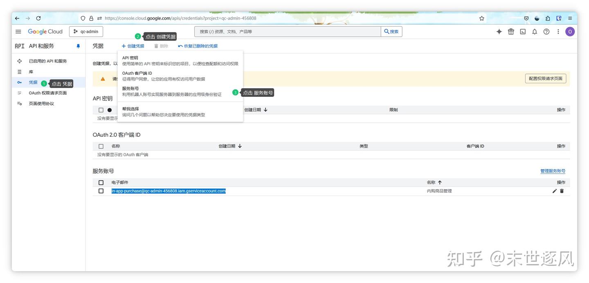Viewport: 589px width, 283px height.
Task: Open the notifications bell icon
Action: [x=534, y=31]
